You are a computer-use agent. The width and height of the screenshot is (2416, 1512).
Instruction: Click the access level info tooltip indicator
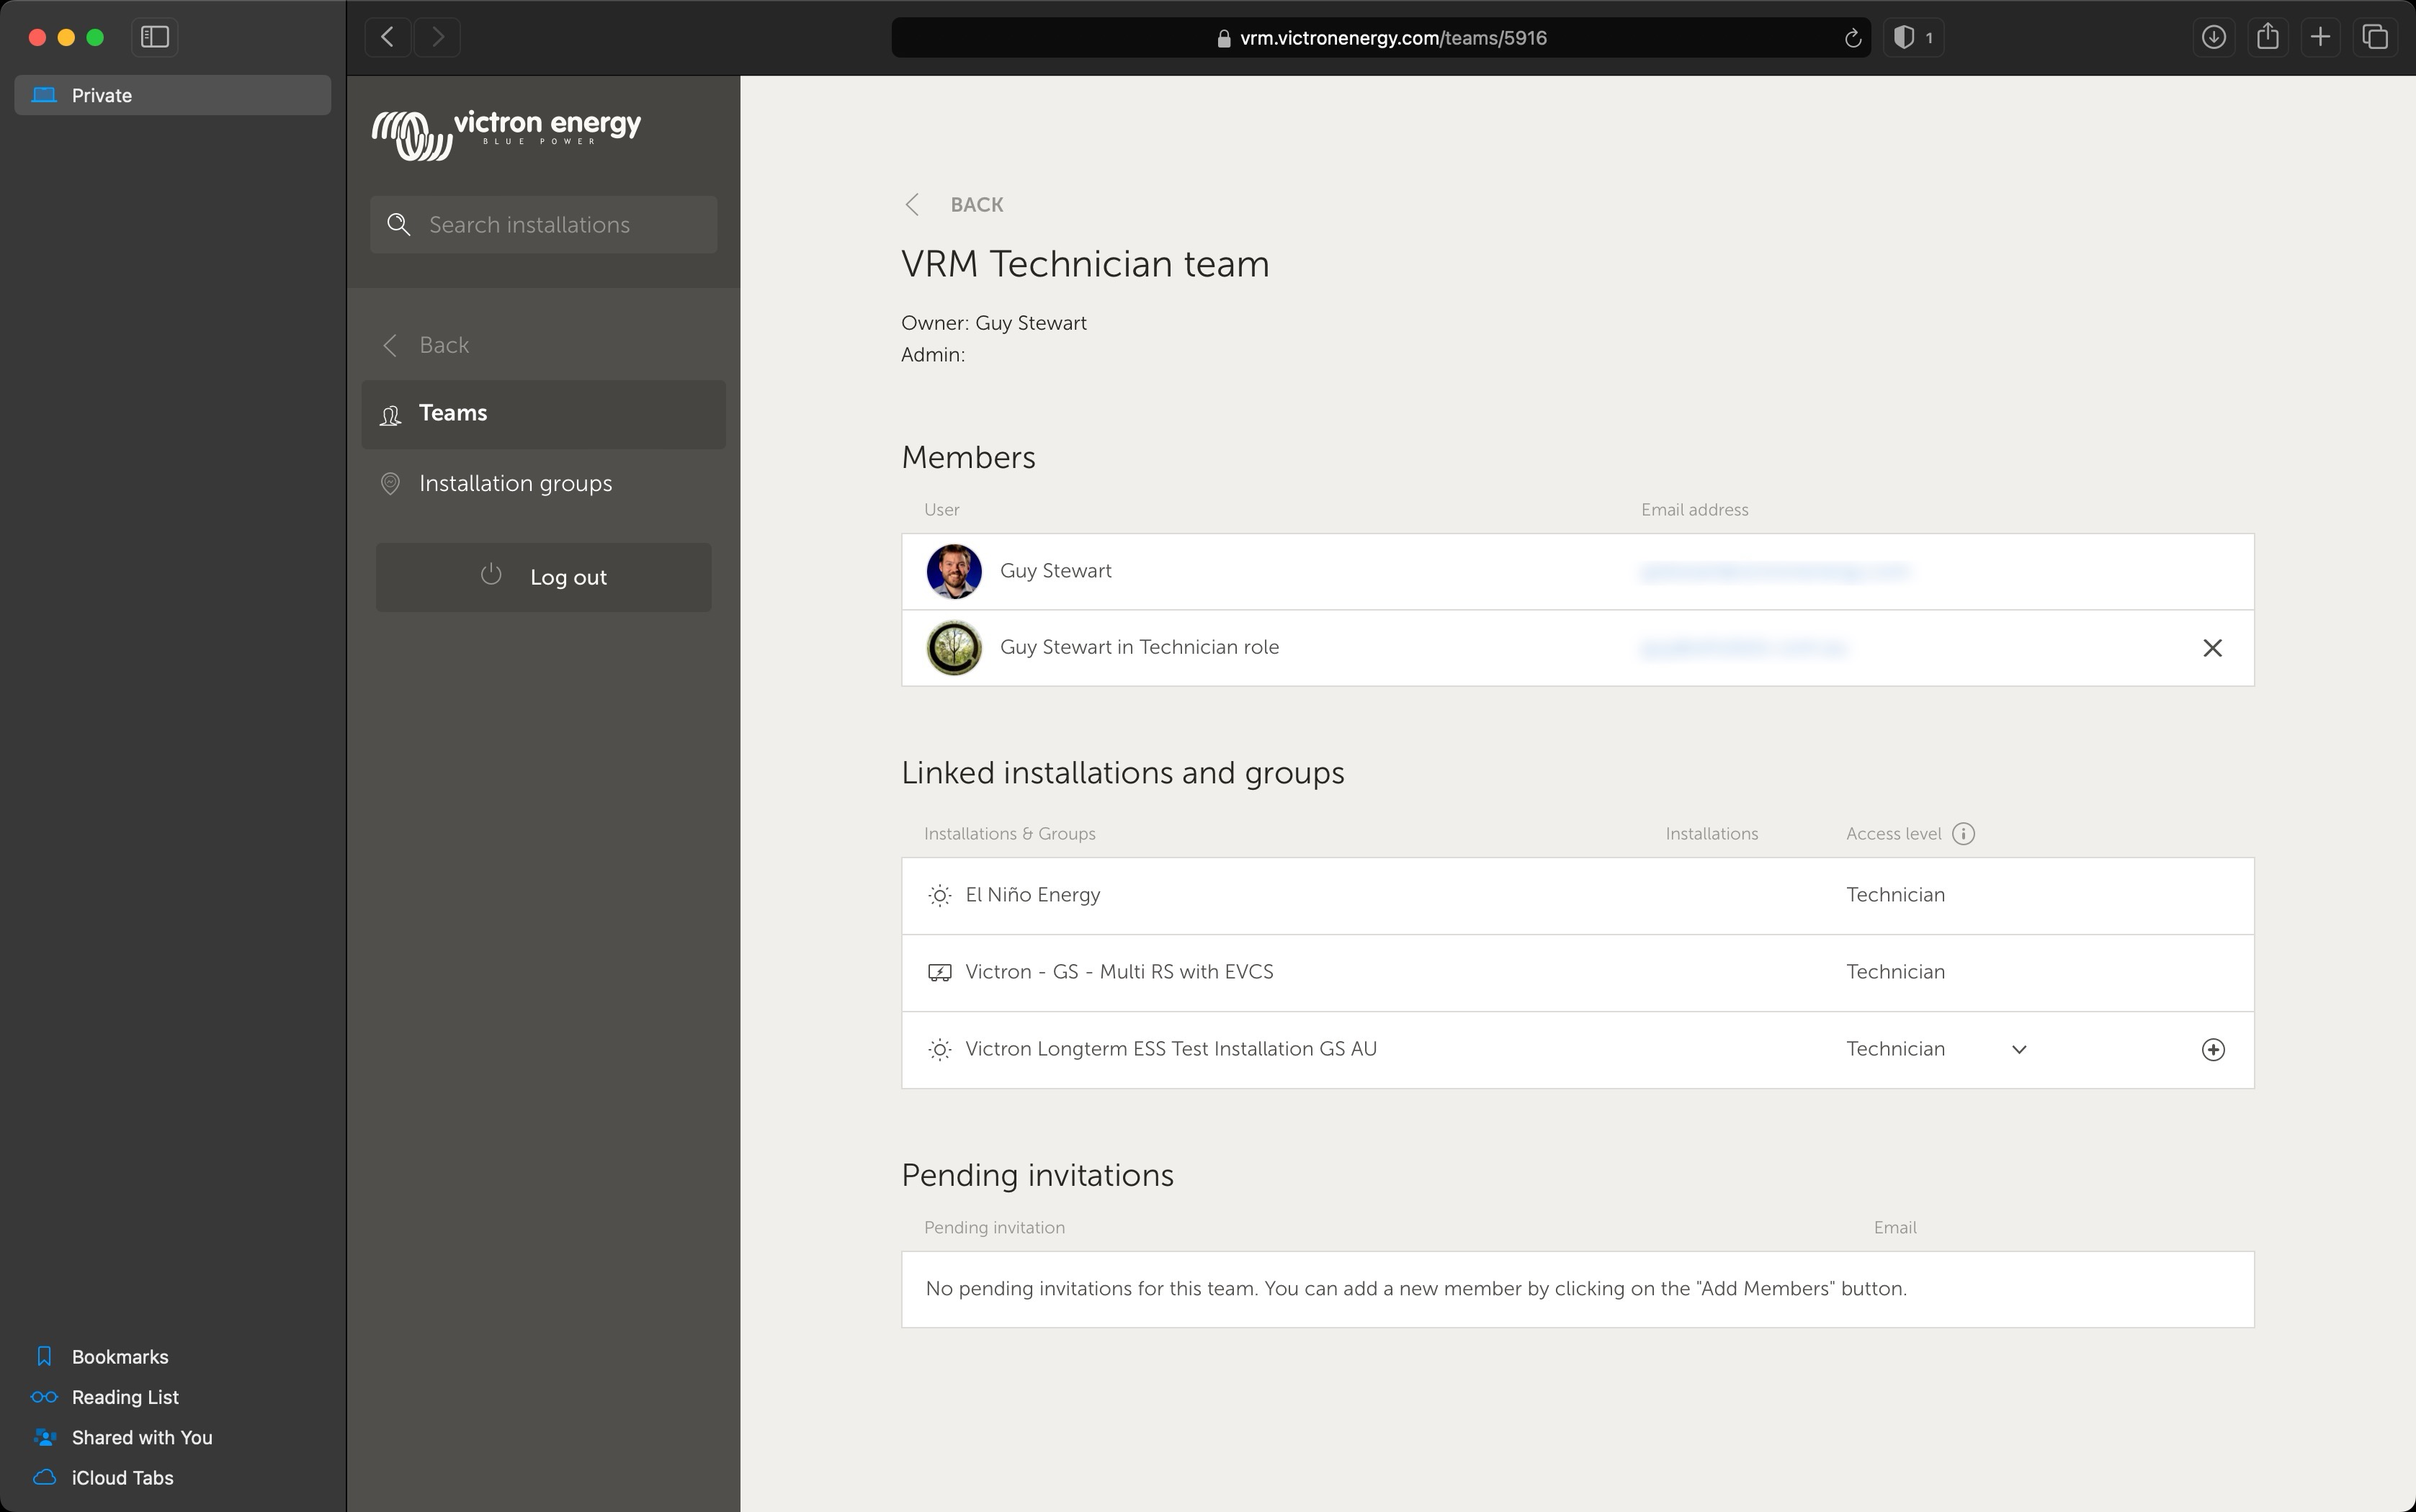point(1963,832)
